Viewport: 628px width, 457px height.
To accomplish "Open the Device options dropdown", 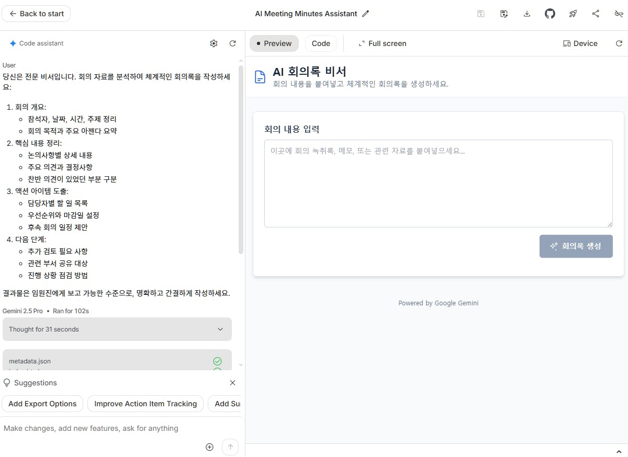I will (x=580, y=43).
